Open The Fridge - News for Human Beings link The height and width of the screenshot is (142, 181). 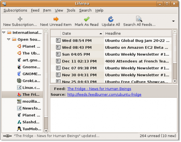point(99,89)
